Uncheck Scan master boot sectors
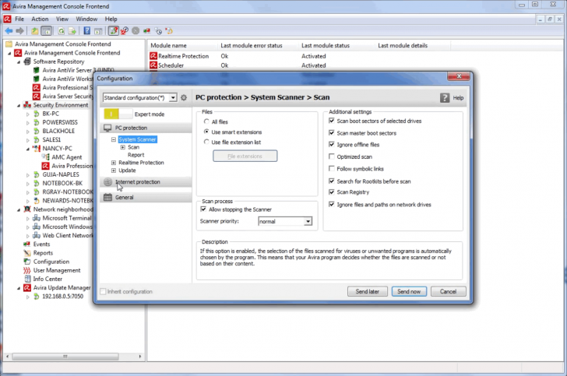 332,132
